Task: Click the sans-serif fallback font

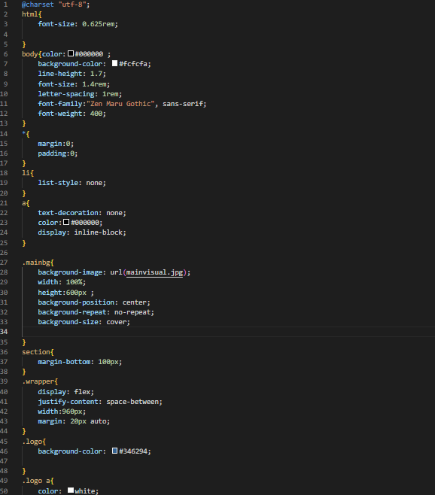Action: tap(182, 104)
